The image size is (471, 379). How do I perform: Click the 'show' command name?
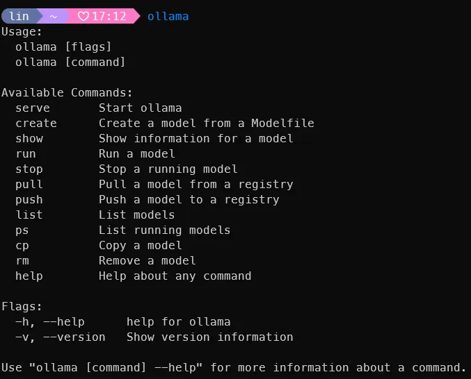click(29, 138)
